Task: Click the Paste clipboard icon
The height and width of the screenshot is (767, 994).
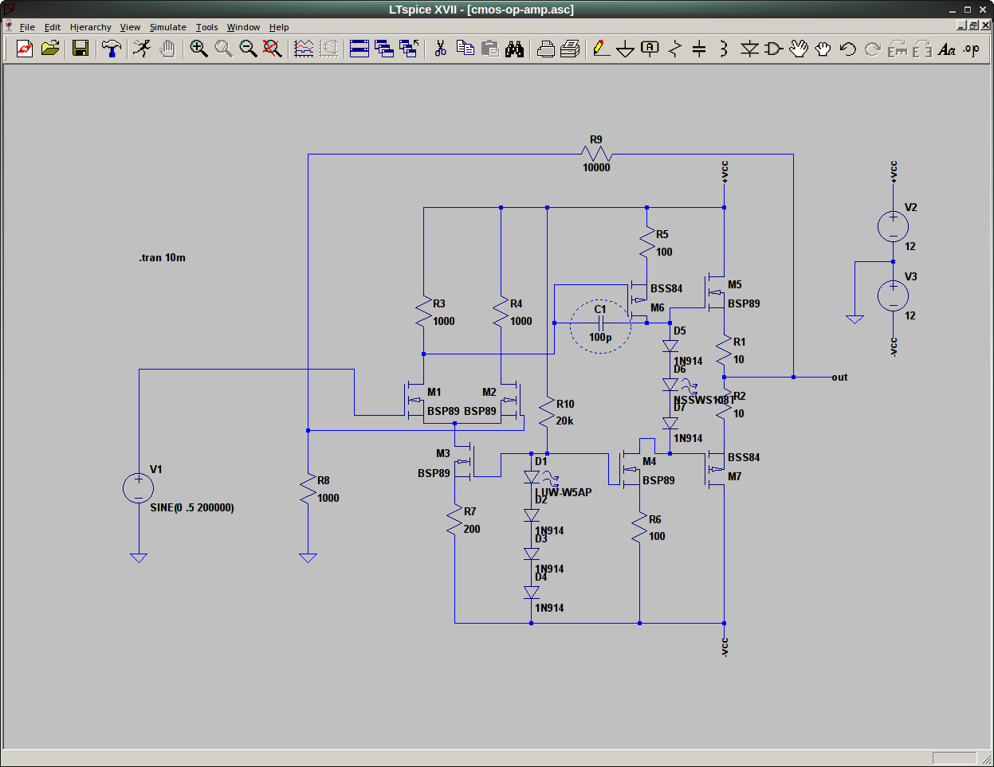Action: pyautogui.click(x=490, y=49)
